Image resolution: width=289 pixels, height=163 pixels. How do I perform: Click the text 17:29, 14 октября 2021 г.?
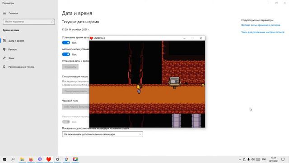(75, 29)
